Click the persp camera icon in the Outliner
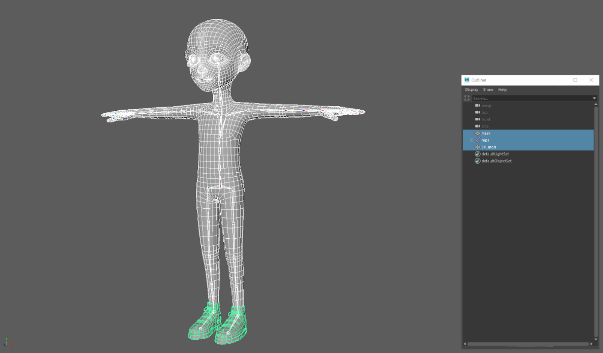The width and height of the screenshot is (603, 353). (477, 106)
